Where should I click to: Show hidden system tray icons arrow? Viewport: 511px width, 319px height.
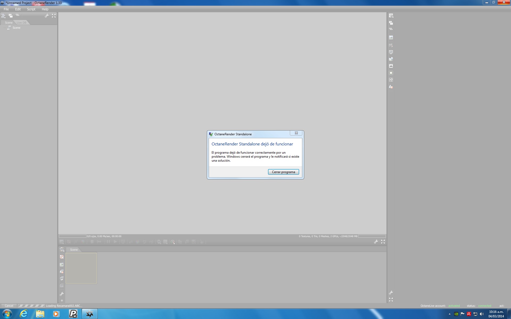coord(450,314)
